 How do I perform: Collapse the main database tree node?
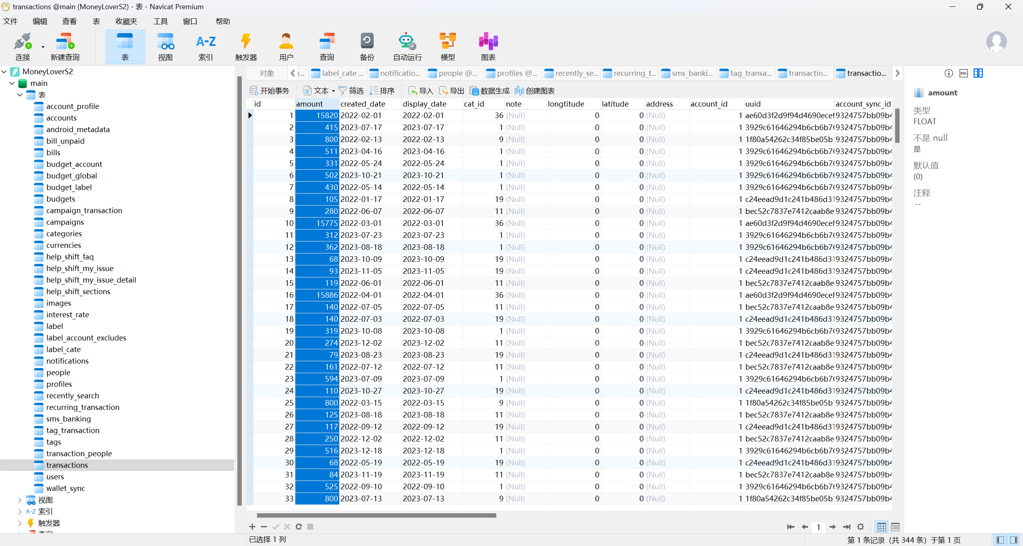click(x=12, y=83)
